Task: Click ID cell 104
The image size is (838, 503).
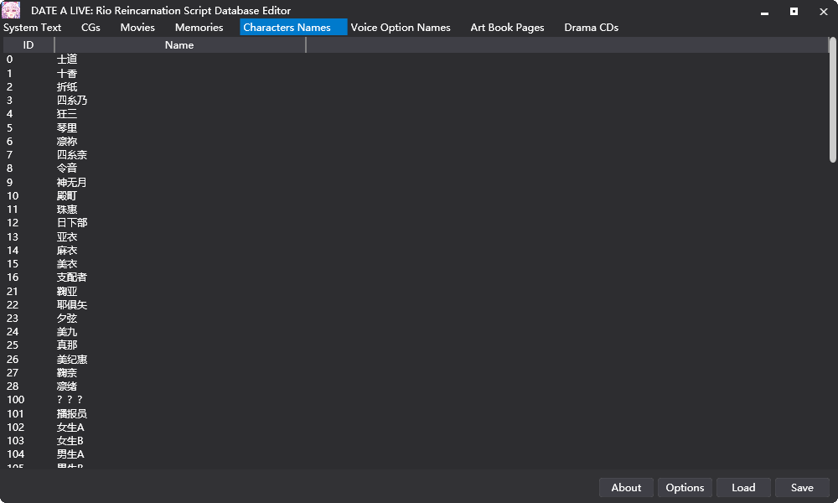Action: pyautogui.click(x=15, y=454)
